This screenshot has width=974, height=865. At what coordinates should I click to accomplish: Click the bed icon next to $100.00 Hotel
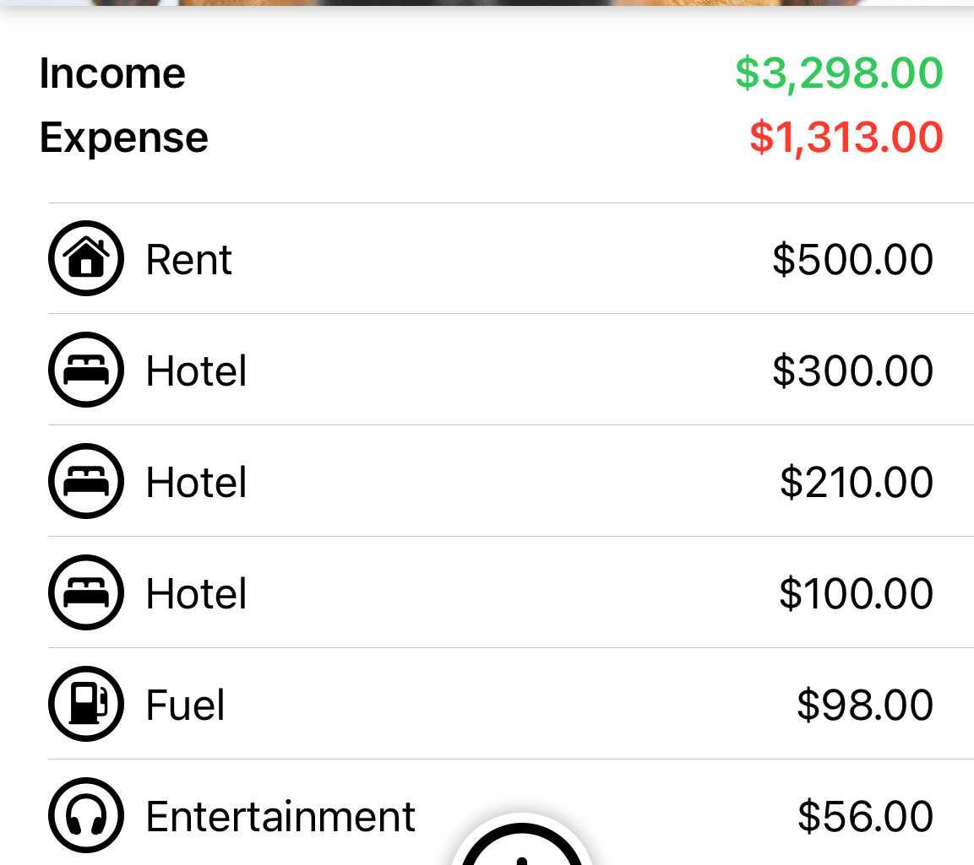click(x=86, y=592)
